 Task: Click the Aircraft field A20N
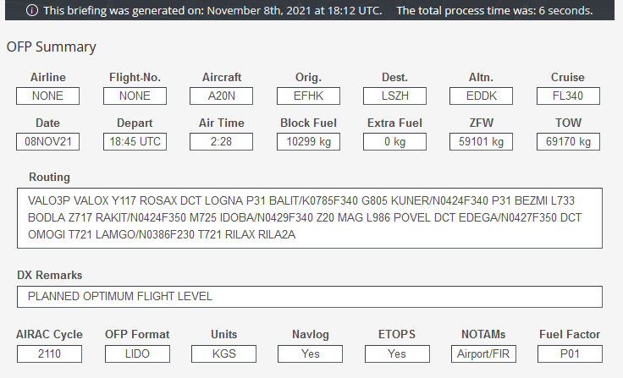pyautogui.click(x=221, y=96)
